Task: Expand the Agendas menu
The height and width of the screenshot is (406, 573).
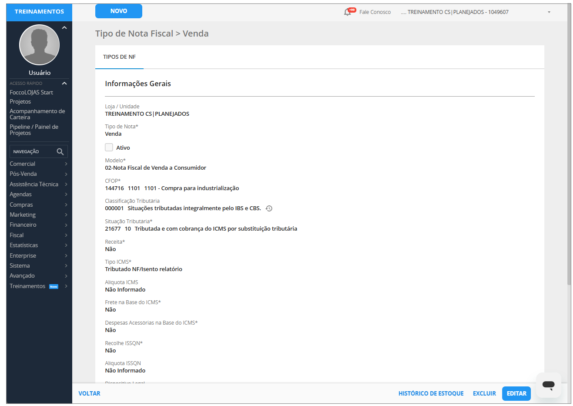Action: (x=39, y=194)
